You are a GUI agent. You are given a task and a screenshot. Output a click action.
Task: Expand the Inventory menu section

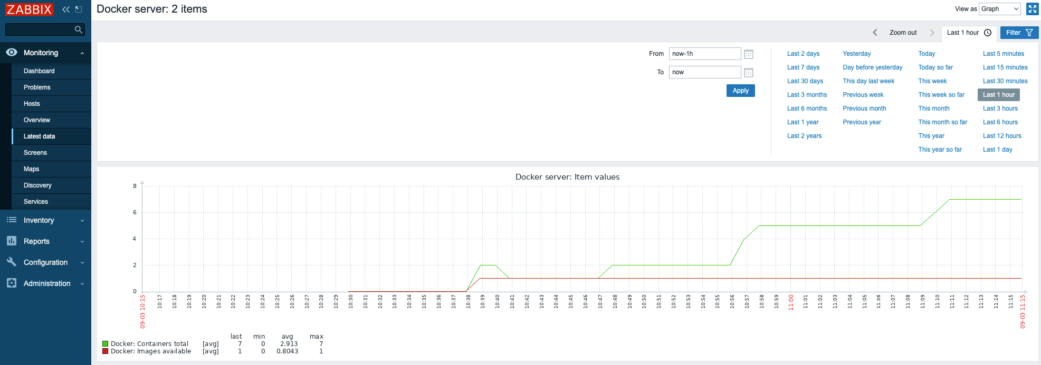click(82, 221)
